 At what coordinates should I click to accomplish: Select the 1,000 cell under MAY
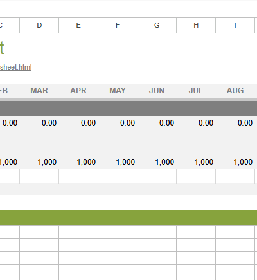coord(118,162)
